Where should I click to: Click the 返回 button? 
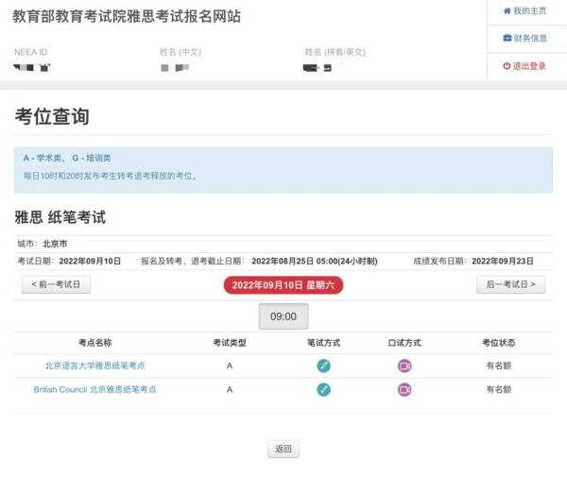283,449
